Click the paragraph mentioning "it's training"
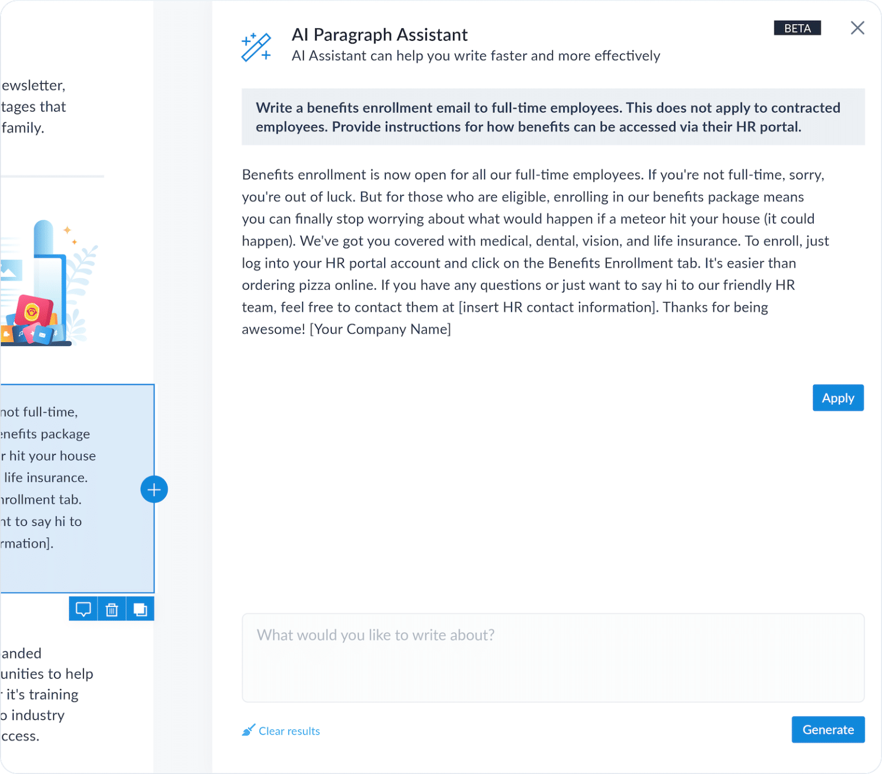882x774 pixels. click(x=46, y=694)
